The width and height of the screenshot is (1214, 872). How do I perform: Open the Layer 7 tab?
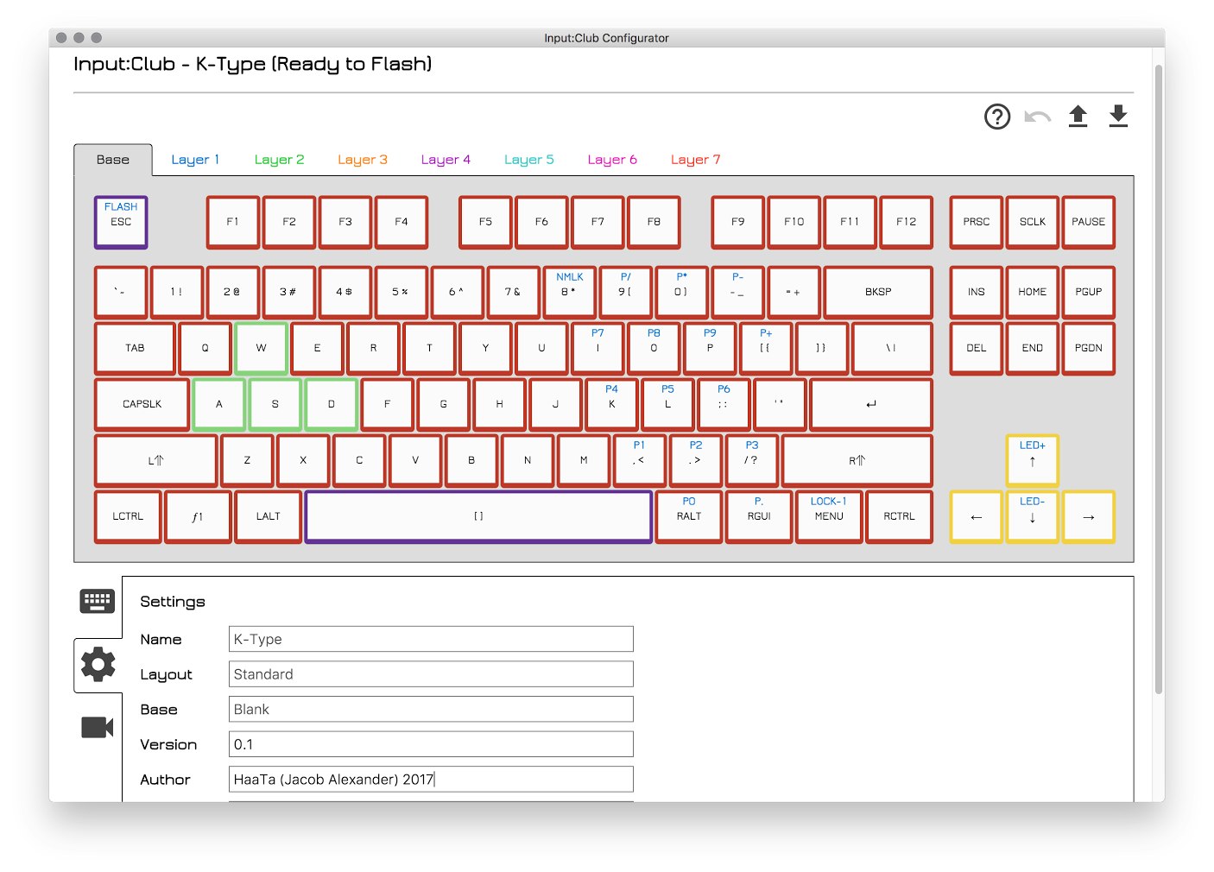(x=695, y=160)
